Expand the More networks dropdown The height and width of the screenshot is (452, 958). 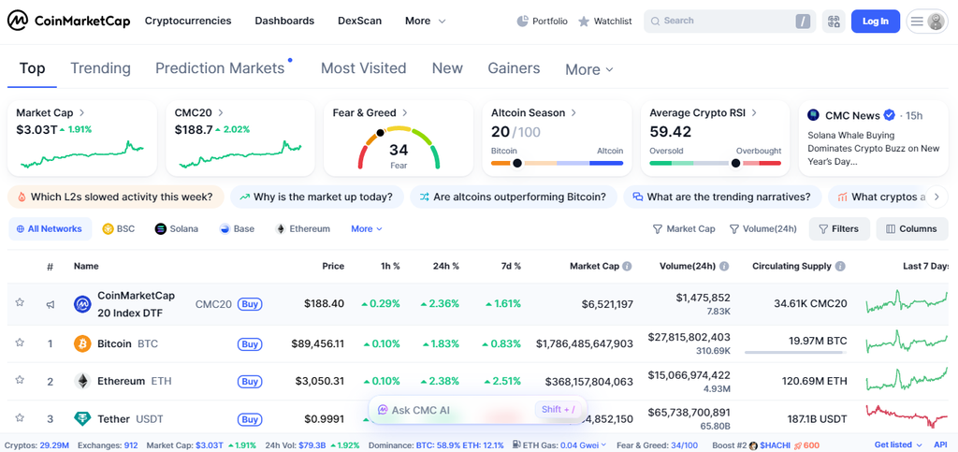click(x=367, y=229)
